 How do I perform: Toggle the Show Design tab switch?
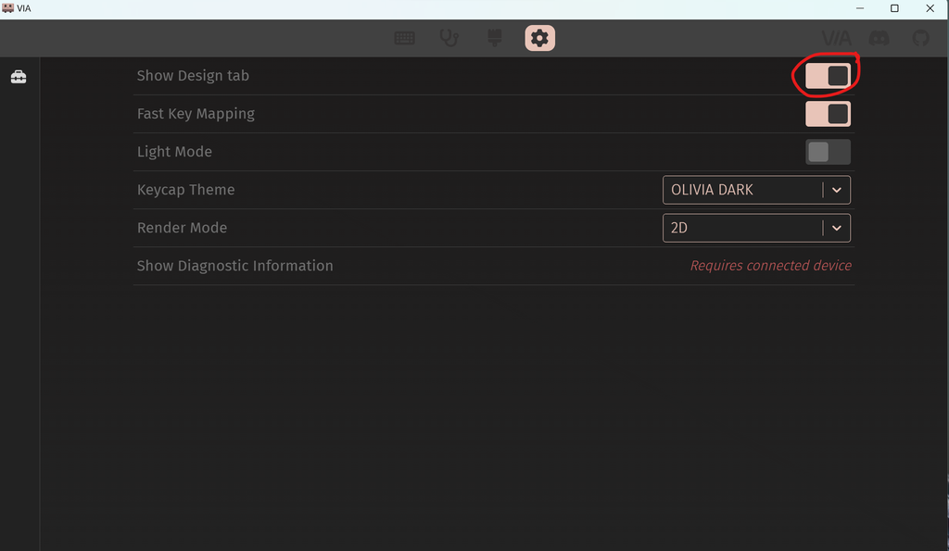(x=828, y=76)
